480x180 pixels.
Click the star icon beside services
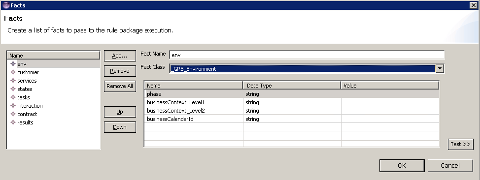tap(13, 80)
